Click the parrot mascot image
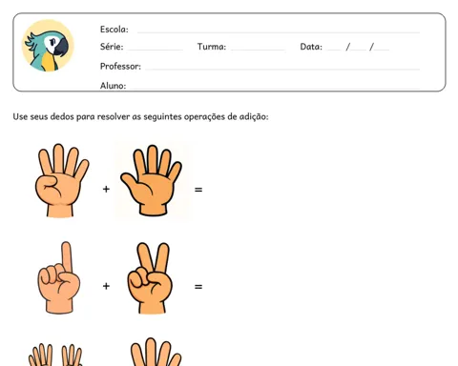Viewport: 458px width, 366px height. 48,46
